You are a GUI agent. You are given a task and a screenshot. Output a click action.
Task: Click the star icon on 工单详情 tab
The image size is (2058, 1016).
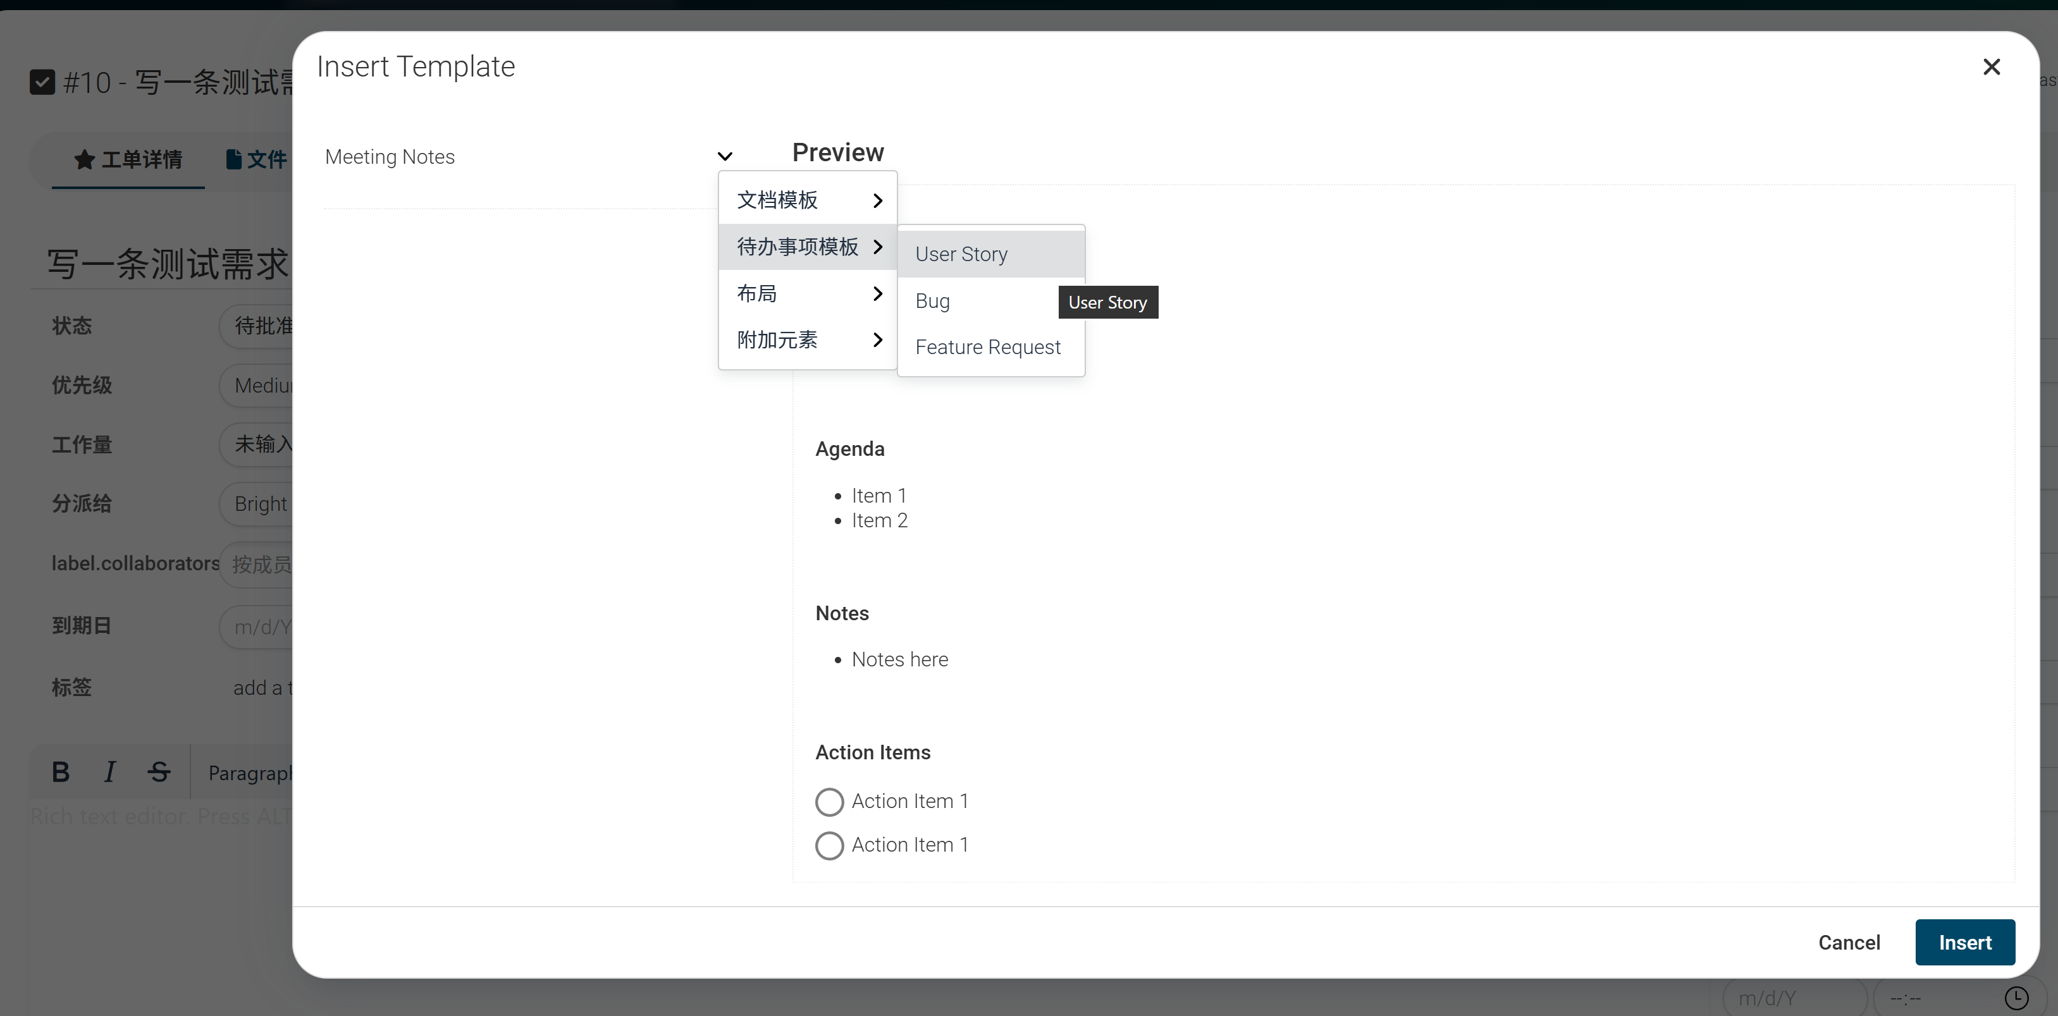coord(85,160)
